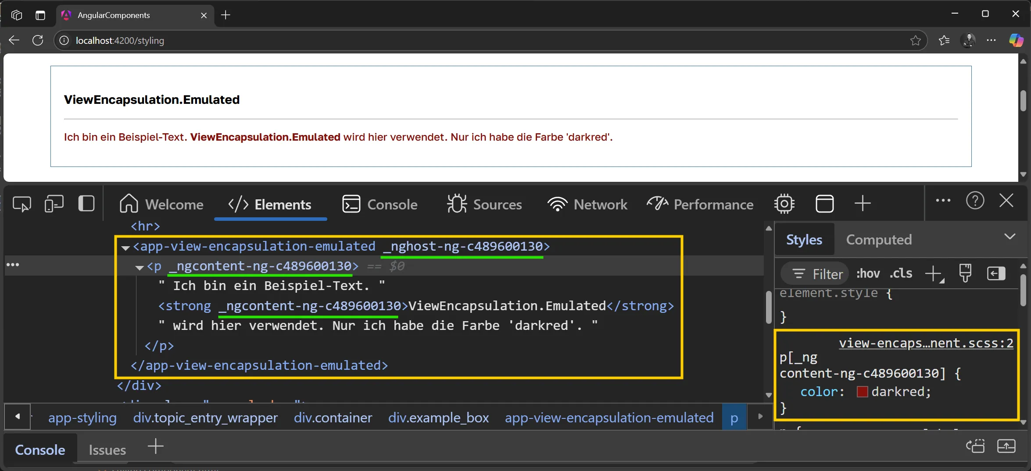
Task: Select the Styles pane tab
Action: 804,240
